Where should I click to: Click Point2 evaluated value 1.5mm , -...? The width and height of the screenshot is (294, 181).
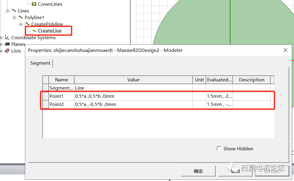tap(220, 104)
